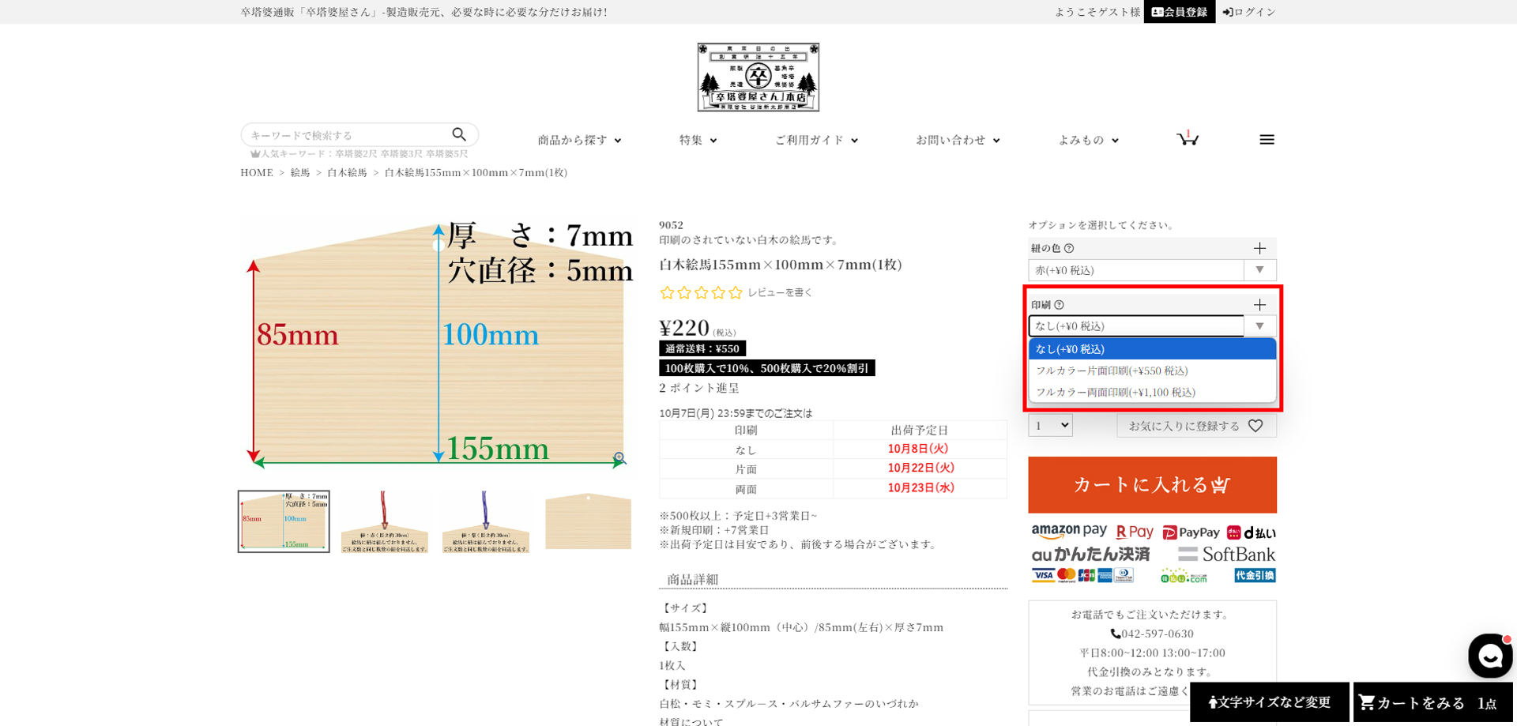Click the first review star
The height and width of the screenshot is (726, 1517).
point(666,292)
